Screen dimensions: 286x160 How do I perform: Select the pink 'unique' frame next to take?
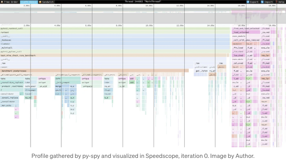coord(44,79)
